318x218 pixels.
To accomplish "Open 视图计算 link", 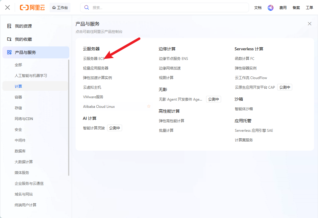I will pyautogui.click(x=166, y=78).
